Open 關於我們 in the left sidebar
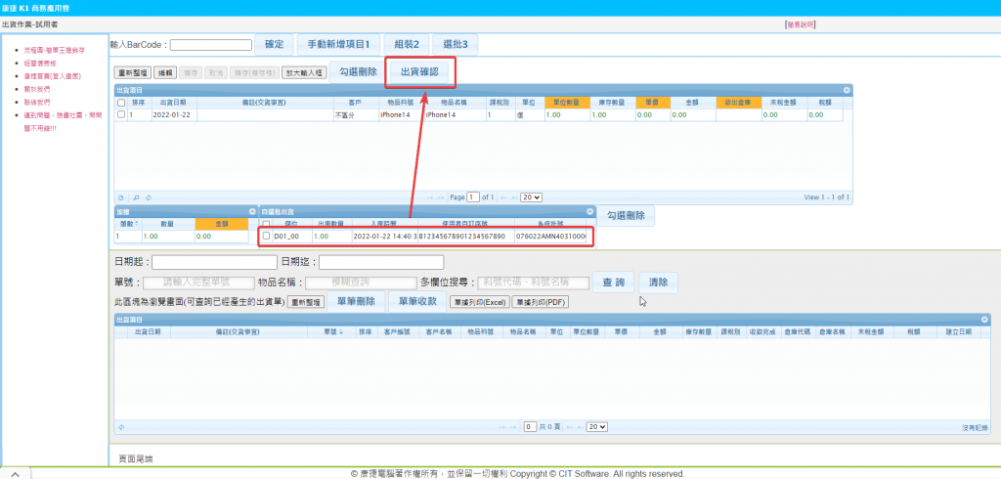Image resolution: width=1001 pixels, height=479 pixels. (x=37, y=89)
